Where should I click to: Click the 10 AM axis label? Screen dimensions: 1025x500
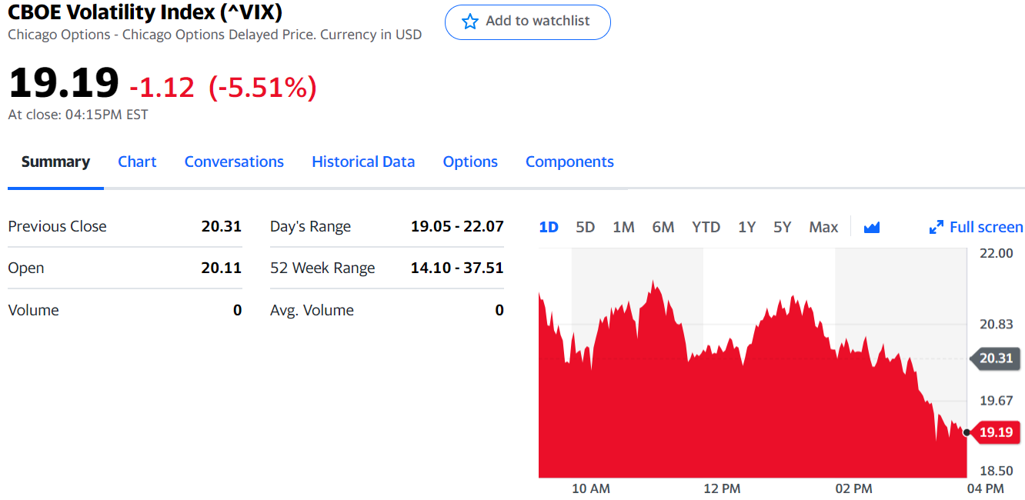(591, 488)
